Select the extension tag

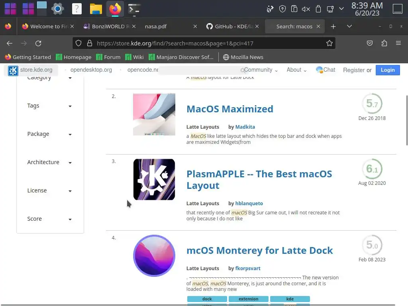click(249, 299)
